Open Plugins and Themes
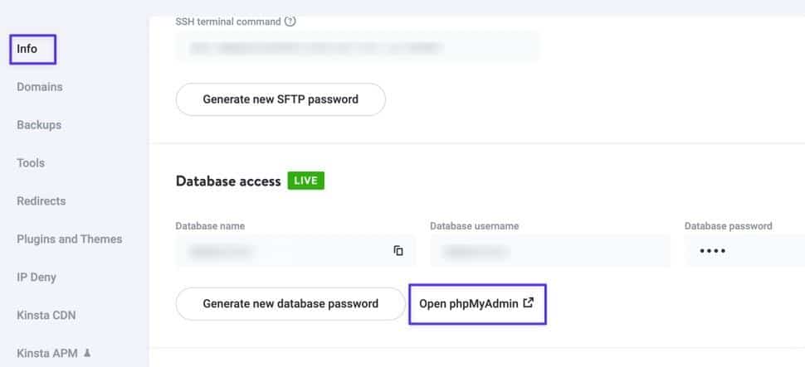 (70, 239)
